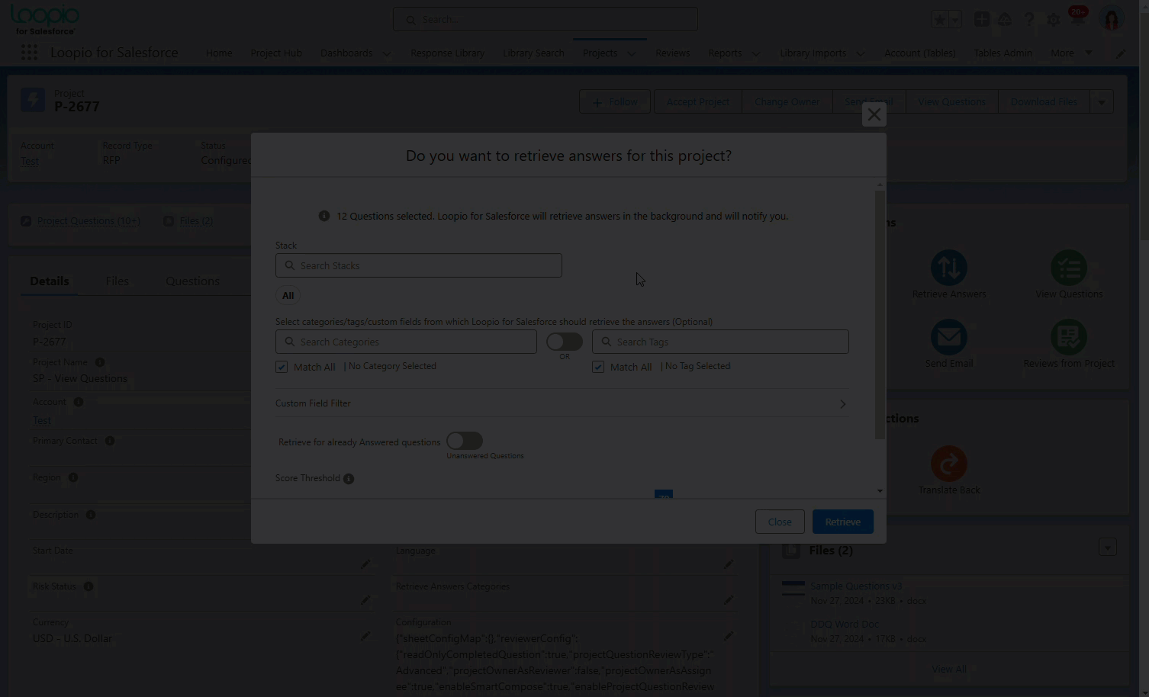The width and height of the screenshot is (1149, 697).
Task: Open the Trailhead guidance icon
Action: (x=1005, y=20)
